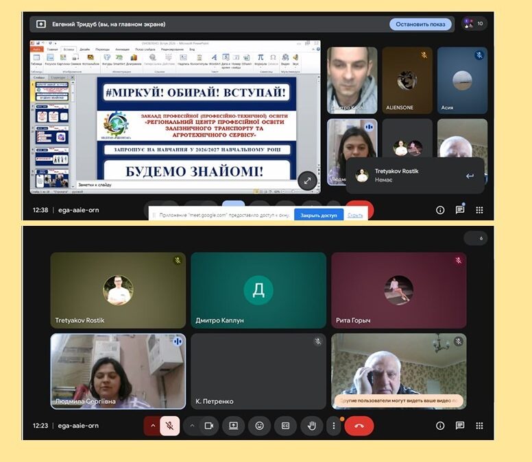Open more options three-dot menu
The image size is (532, 462).
tap(334, 426)
